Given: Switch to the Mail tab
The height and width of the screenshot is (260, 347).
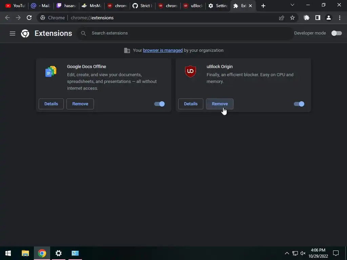Looking at the screenshot, I should pos(41,6).
